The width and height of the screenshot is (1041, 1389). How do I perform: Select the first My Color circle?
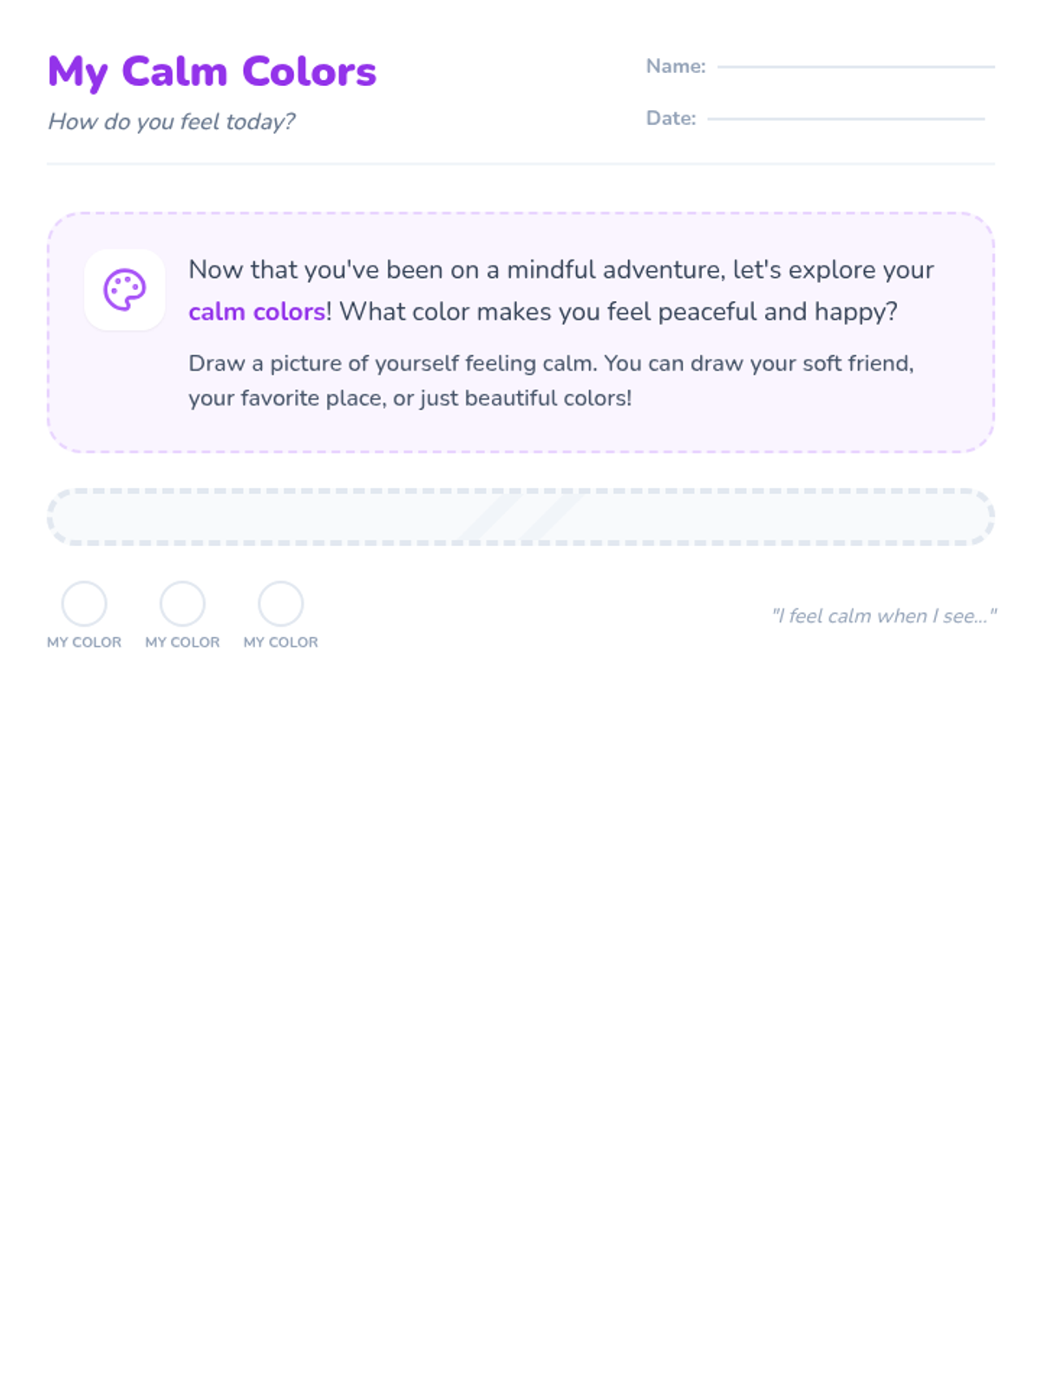pos(84,603)
